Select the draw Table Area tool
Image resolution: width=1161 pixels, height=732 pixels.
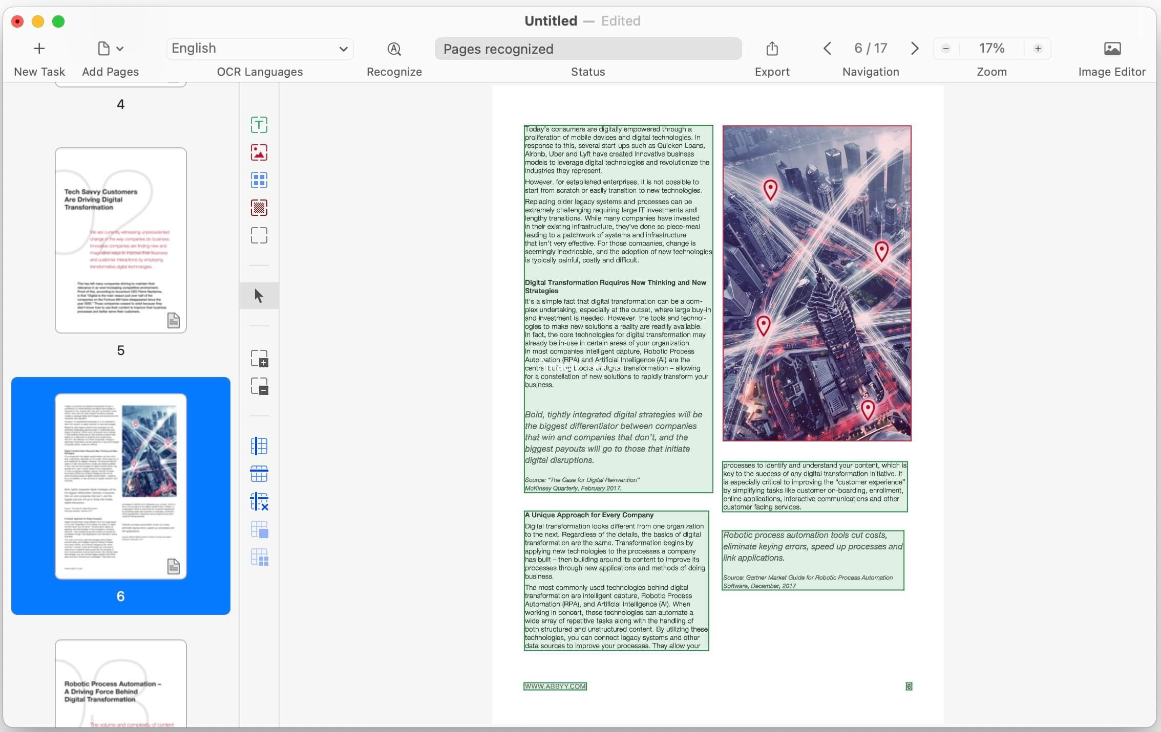pyautogui.click(x=259, y=180)
